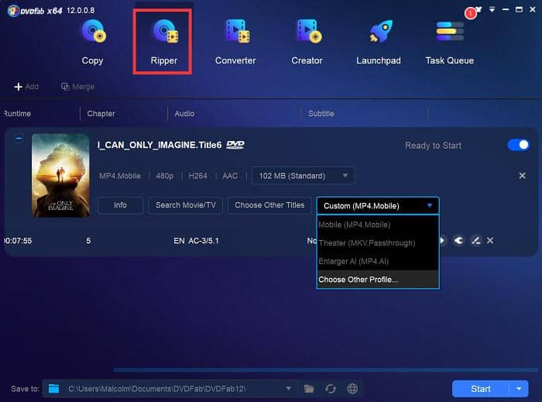Open the Task Queue

pyautogui.click(x=449, y=33)
